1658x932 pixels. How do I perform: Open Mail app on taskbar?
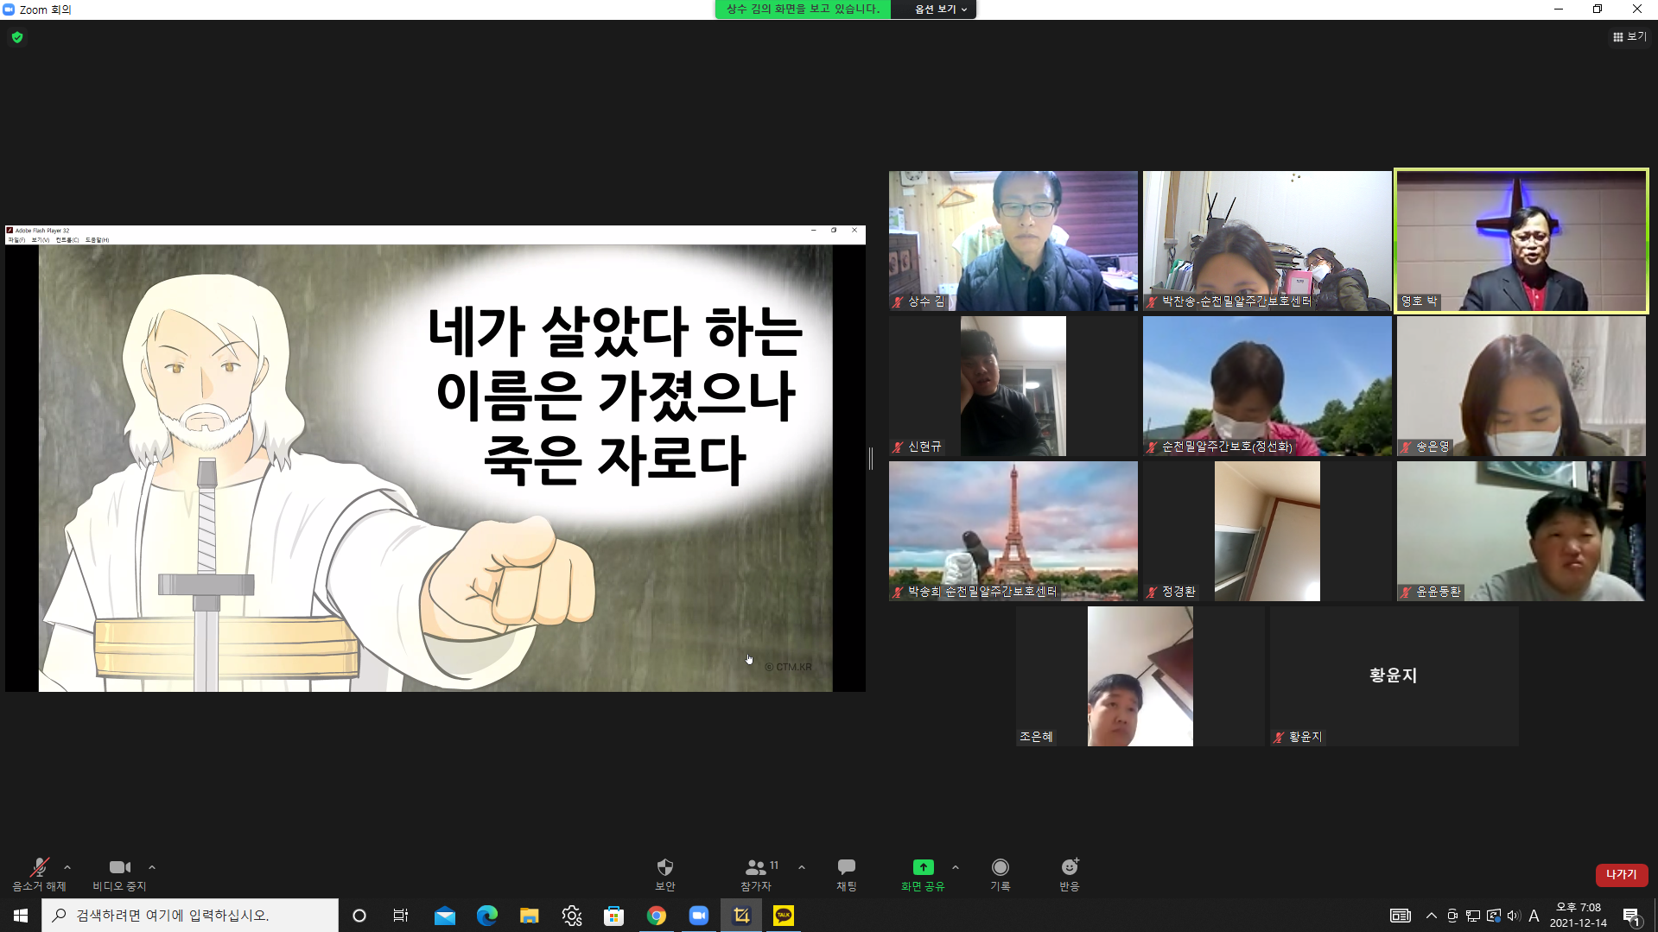(445, 916)
